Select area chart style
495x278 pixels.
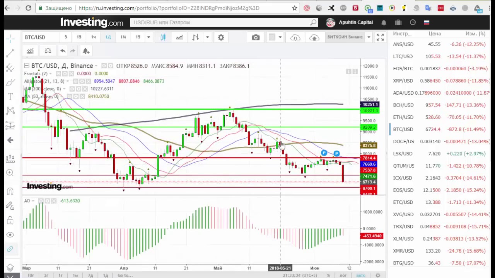179,37
